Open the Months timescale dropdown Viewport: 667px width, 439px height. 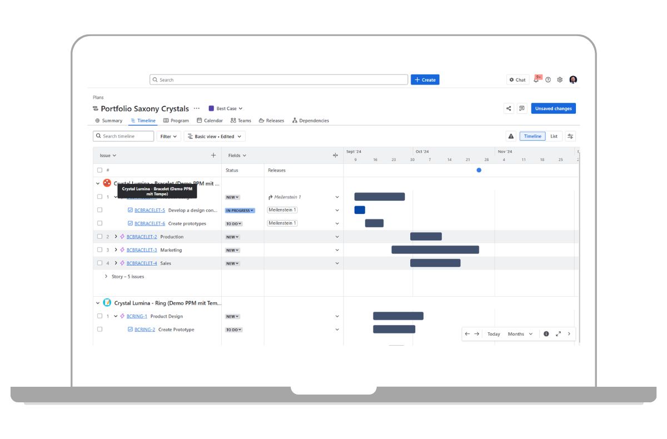pos(520,334)
